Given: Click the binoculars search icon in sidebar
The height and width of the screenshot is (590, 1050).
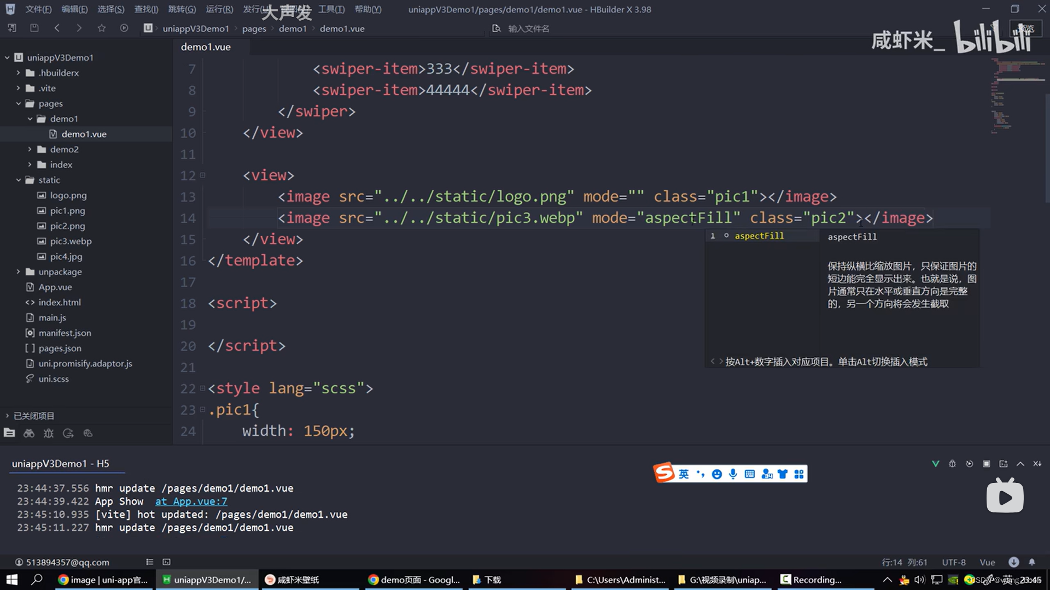Looking at the screenshot, I should pos(29,433).
